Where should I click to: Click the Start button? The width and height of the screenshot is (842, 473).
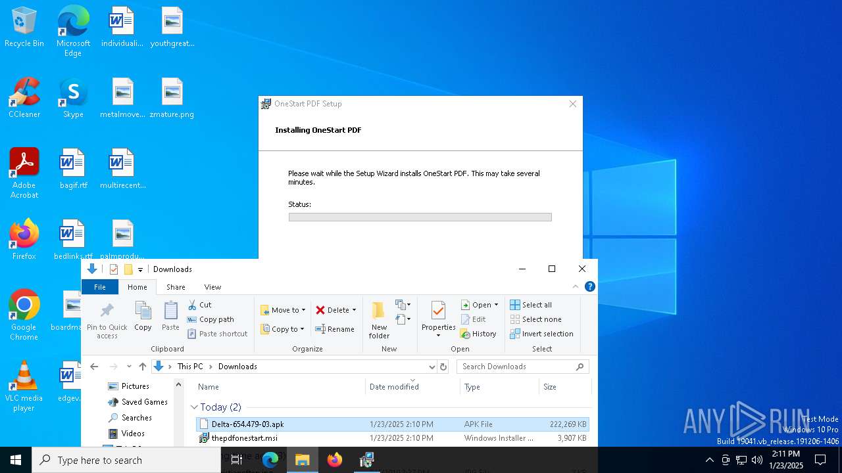click(16, 460)
